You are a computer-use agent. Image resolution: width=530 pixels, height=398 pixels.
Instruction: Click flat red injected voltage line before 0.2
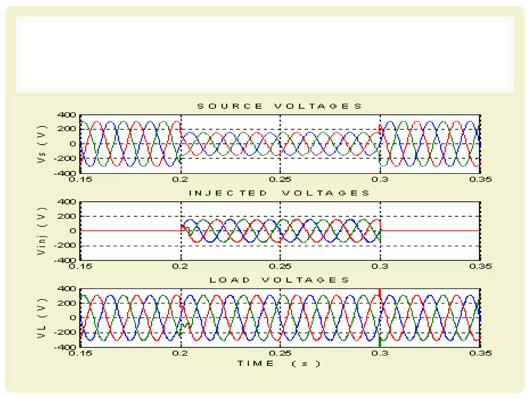pyautogui.click(x=129, y=231)
